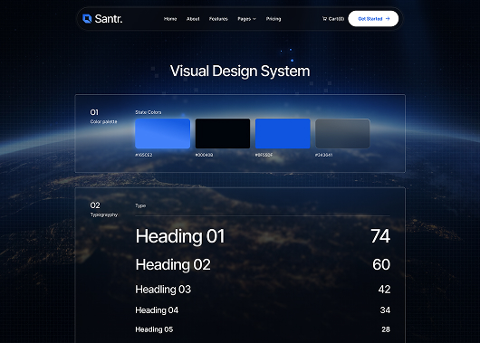Click the Heading 05 sample text
The height and width of the screenshot is (343, 480).
click(x=154, y=329)
